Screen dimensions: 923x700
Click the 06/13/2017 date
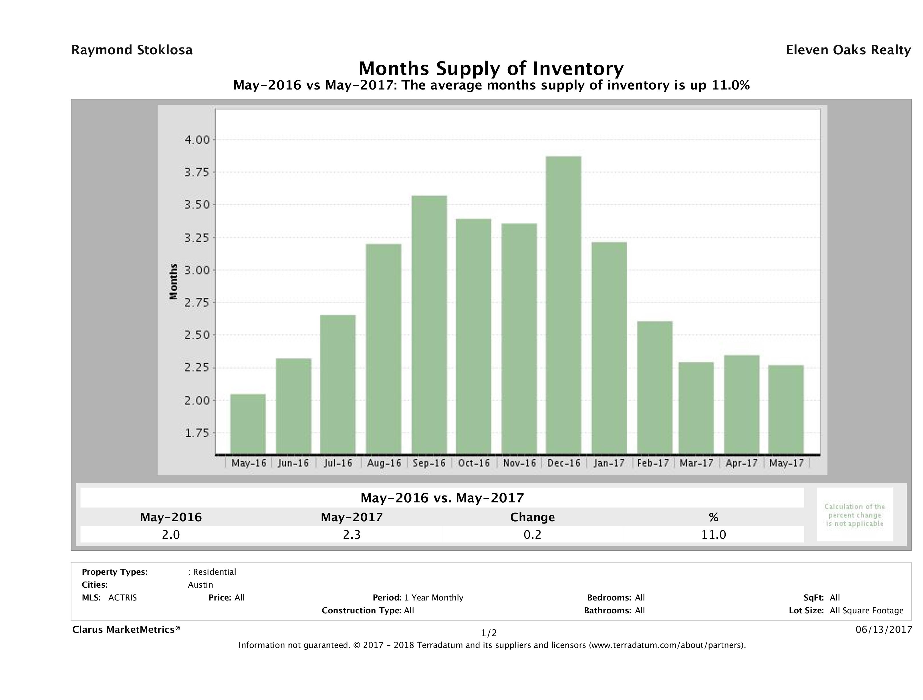point(884,629)
